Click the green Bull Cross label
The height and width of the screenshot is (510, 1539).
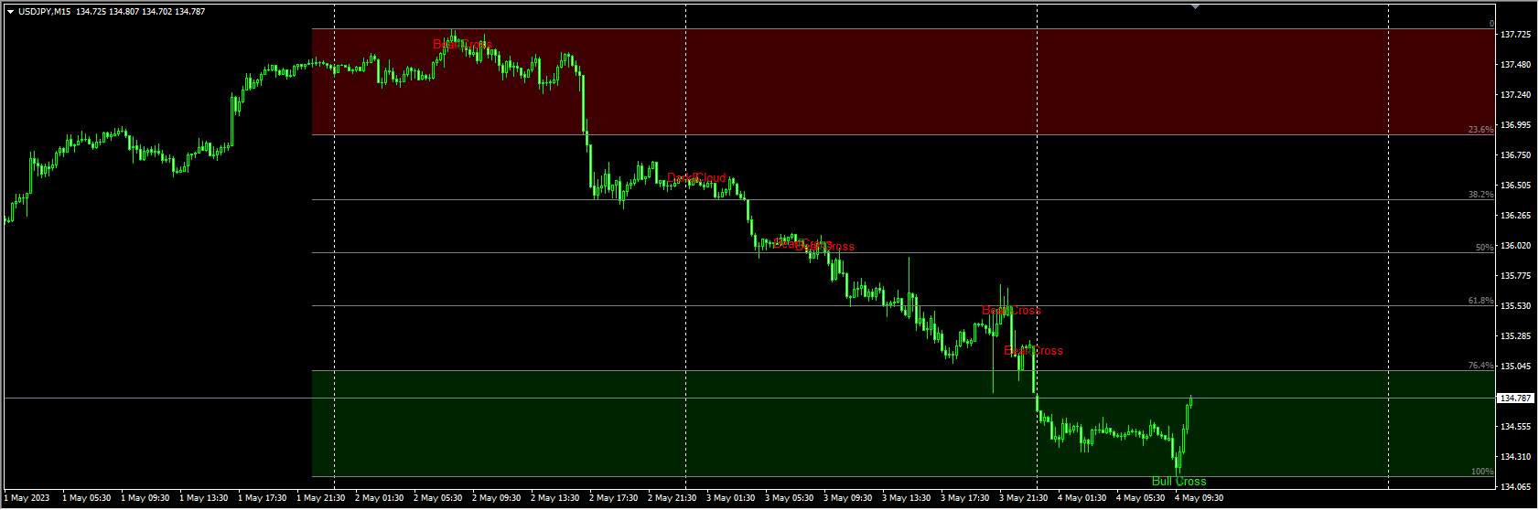pyautogui.click(x=1178, y=482)
